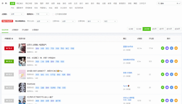Tick the 已开通商品橱窗 checkbox
182x104 pixels.
click(53, 14)
